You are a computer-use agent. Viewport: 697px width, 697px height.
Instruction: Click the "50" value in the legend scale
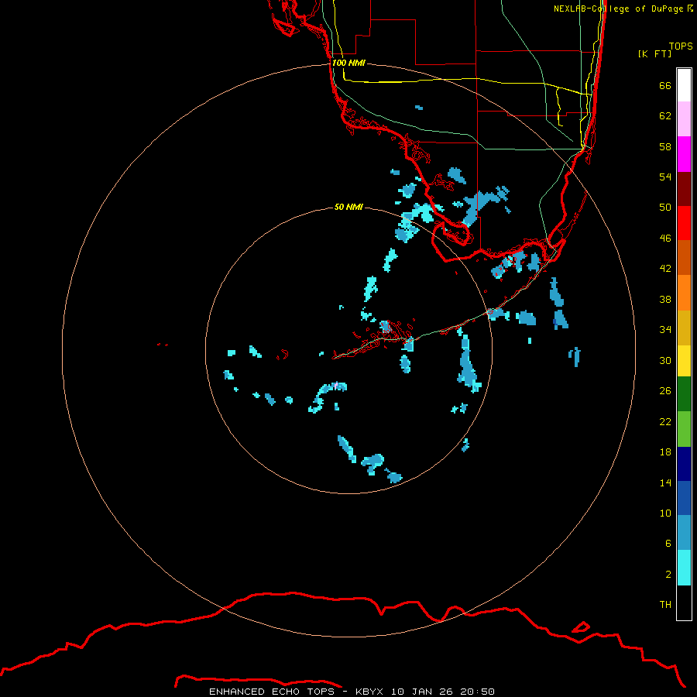pyautogui.click(x=665, y=208)
